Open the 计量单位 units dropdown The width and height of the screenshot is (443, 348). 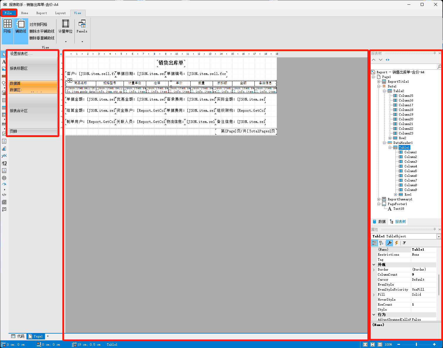click(66, 31)
